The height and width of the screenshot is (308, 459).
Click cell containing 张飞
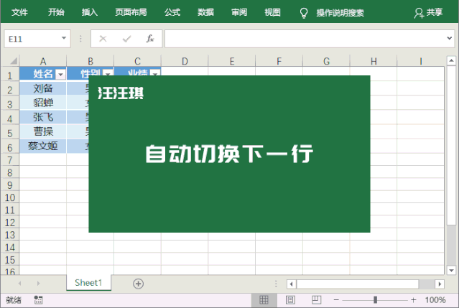point(43,117)
